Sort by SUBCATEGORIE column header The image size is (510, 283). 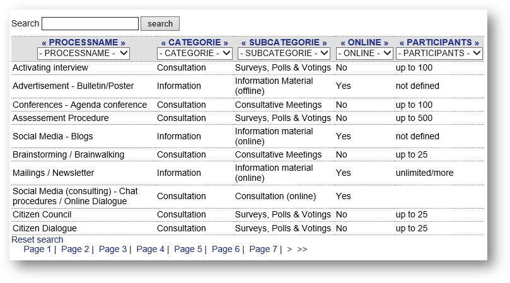(284, 42)
